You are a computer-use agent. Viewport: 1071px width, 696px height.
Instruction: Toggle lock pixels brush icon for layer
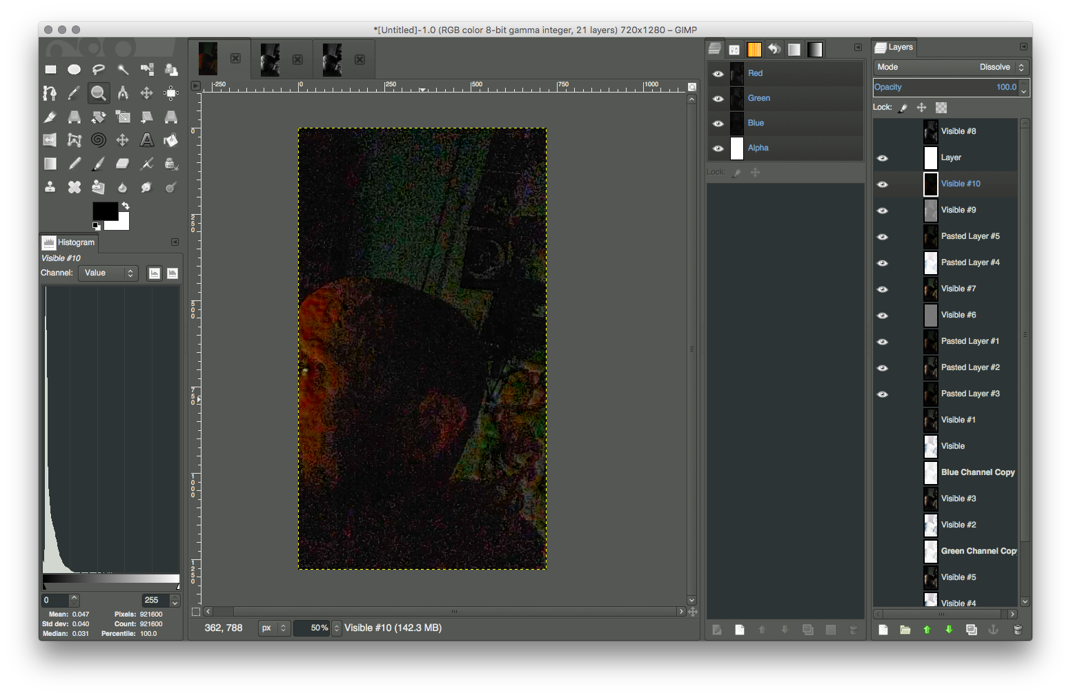pos(903,108)
